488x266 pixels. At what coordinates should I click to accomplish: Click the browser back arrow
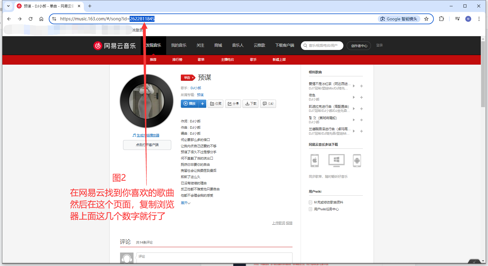[9, 19]
